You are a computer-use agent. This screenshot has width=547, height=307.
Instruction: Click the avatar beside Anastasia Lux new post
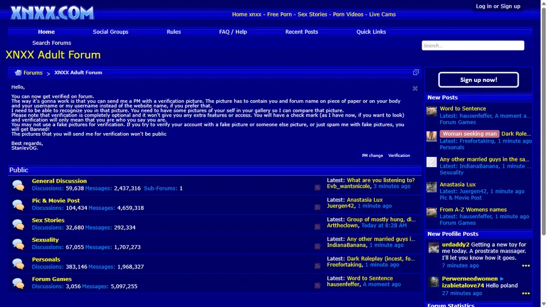(431, 187)
